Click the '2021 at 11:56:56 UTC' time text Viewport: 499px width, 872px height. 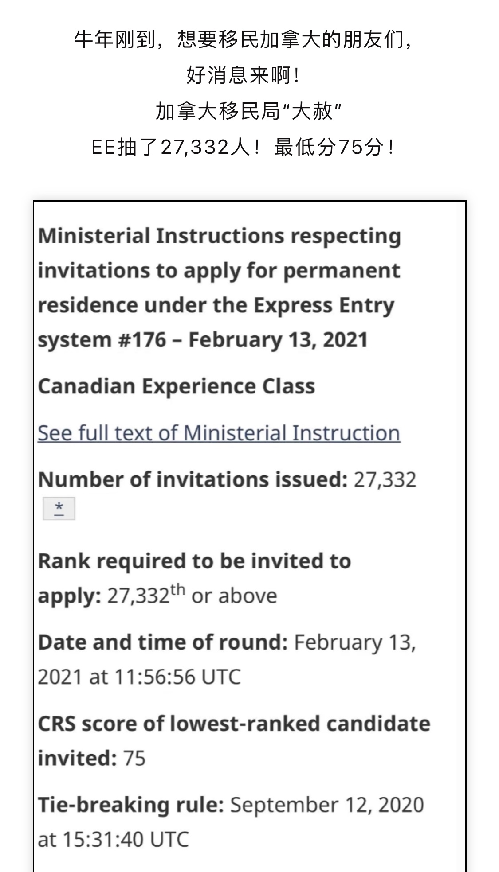click(139, 677)
